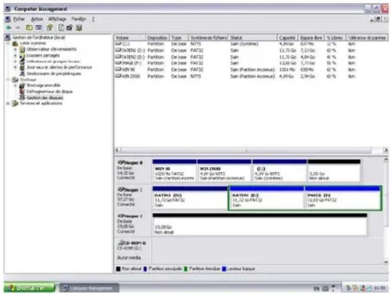Click the CD-ROM 0 disc icon
Image resolution: width=391 pixels, height=294 pixels.
pyautogui.click(x=121, y=243)
